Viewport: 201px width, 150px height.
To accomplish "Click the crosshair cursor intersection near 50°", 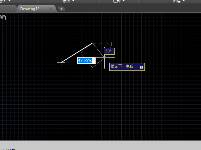I will click(105, 57).
